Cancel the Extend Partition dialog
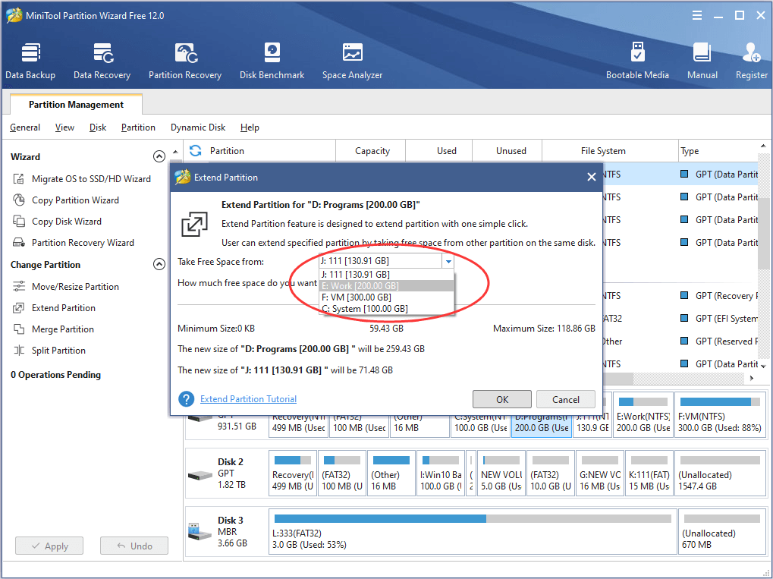The width and height of the screenshot is (773, 579). coord(565,399)
